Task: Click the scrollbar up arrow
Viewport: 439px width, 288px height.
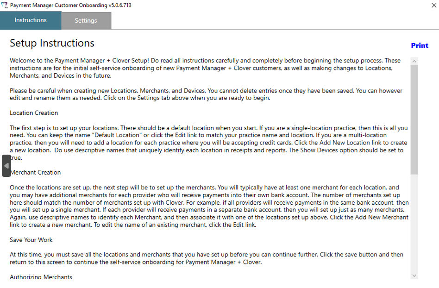Action: tap(414, 61)
